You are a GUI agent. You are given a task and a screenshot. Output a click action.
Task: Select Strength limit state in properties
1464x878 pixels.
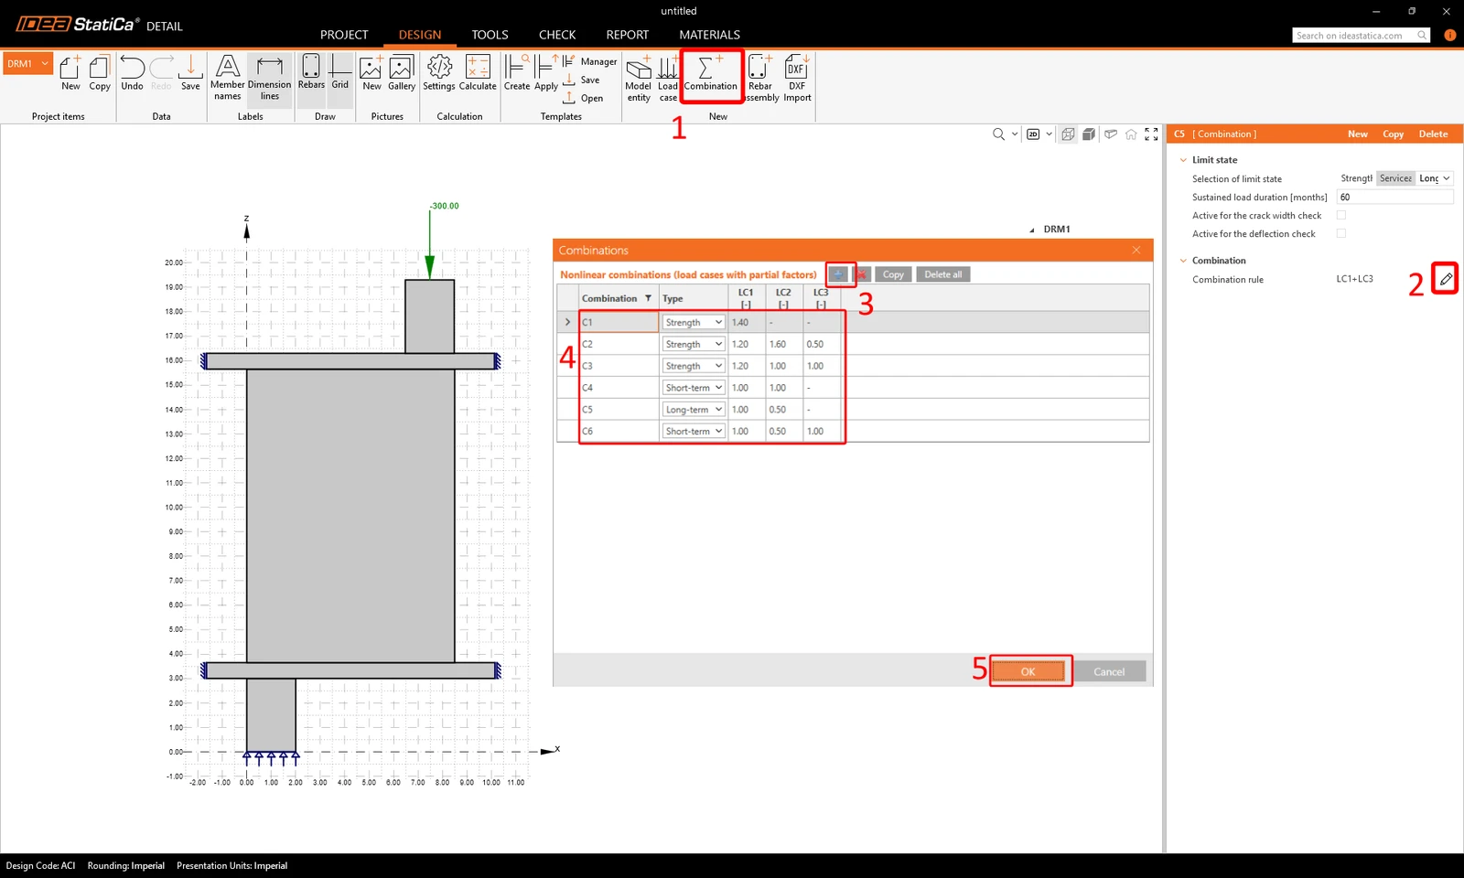point(1356,178)
